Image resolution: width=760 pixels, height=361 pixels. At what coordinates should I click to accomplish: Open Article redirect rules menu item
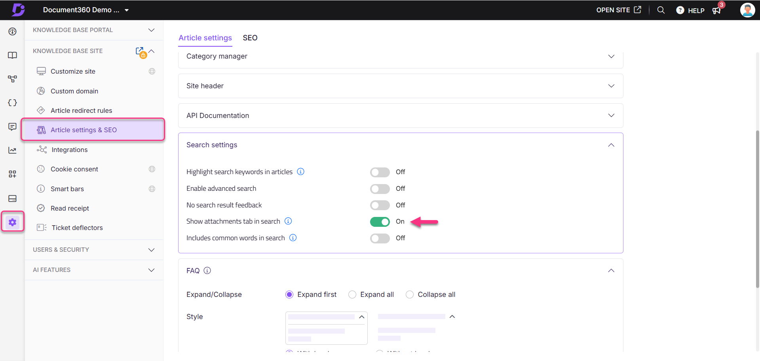(94, 110)
